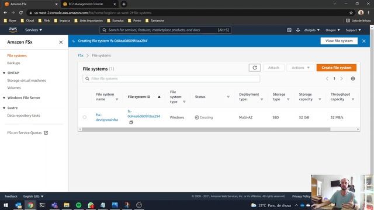Open the Support dropdown menu
374x210 pixels.
(353, 30)
